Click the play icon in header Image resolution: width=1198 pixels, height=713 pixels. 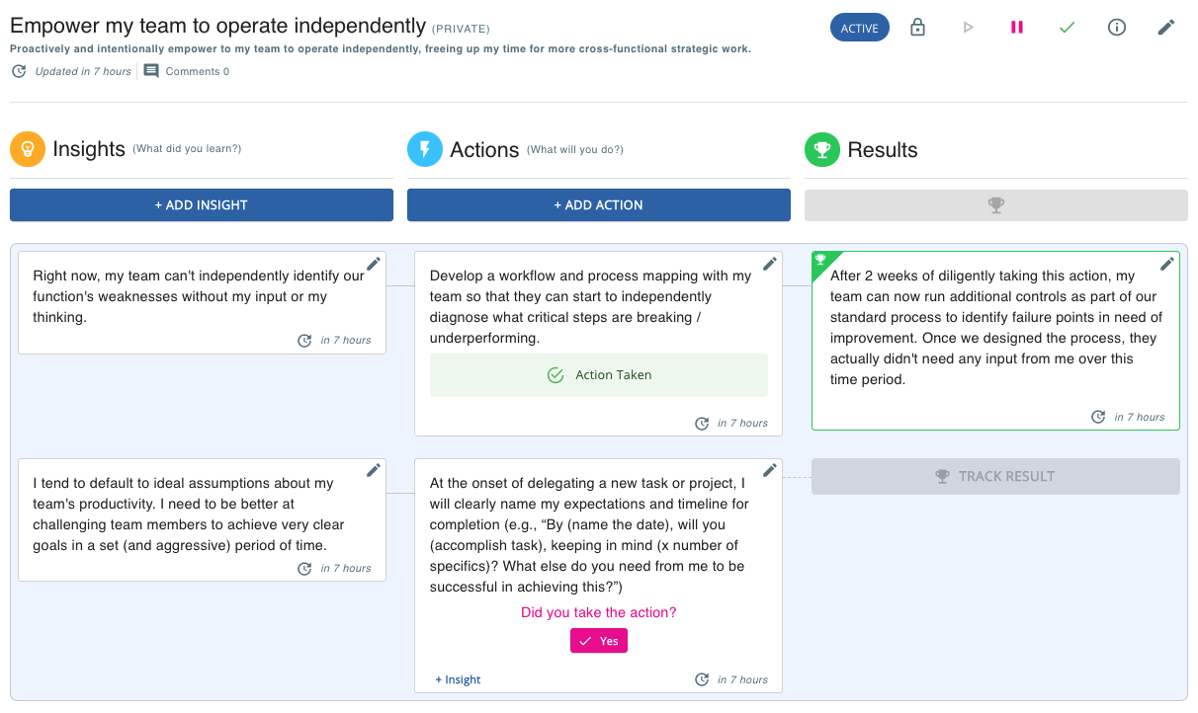(x=968, y=28)
